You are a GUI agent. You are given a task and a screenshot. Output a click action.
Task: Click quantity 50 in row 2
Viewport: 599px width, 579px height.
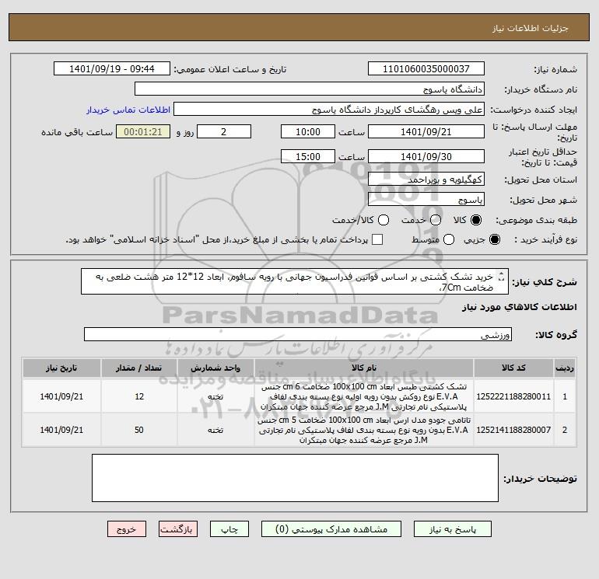click(x=139, y=430)
